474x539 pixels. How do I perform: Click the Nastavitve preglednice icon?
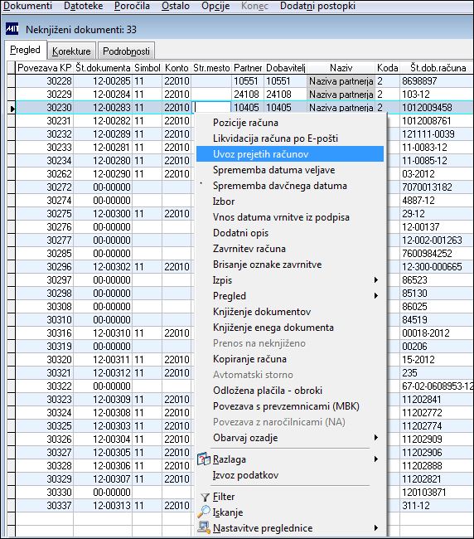tap(204, 527)
